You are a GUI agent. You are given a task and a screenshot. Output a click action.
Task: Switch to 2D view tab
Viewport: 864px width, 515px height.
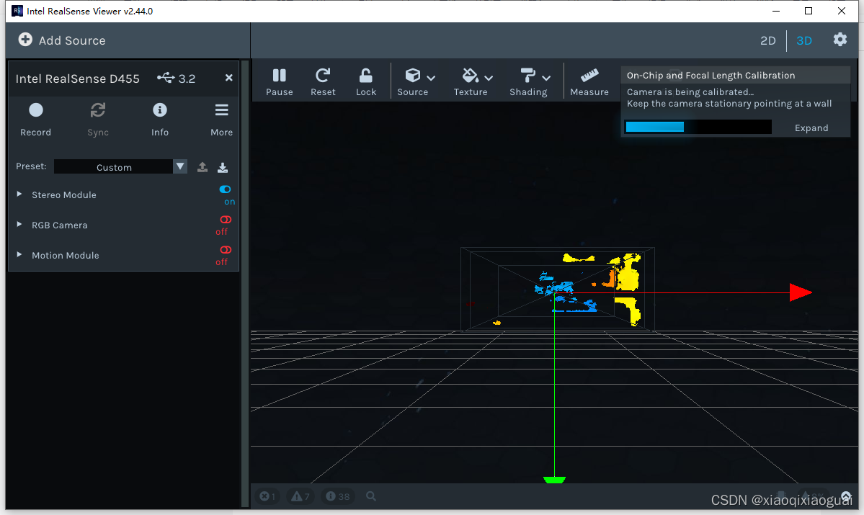(767, 41)
